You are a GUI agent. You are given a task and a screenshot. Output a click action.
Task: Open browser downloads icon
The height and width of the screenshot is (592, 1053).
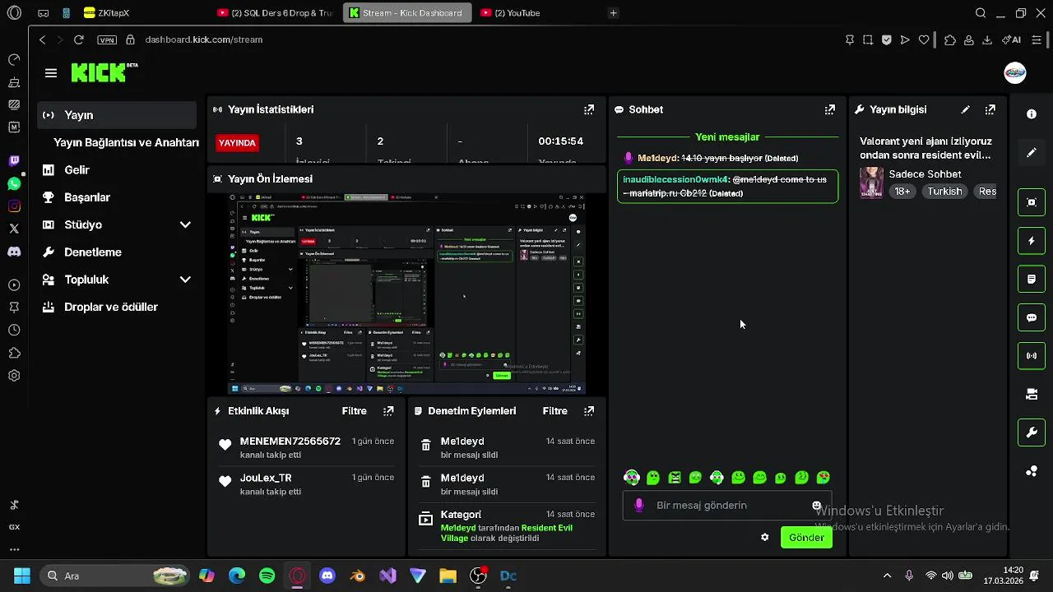pyautogui.click(x=987, y=39)
